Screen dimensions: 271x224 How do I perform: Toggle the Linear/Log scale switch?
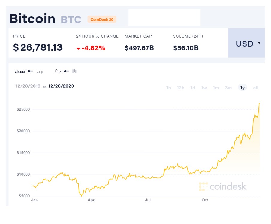31,71
